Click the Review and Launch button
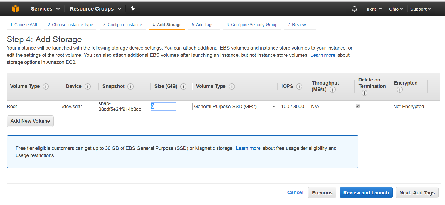This screenshot has height=205, width=445. point(366,193)
